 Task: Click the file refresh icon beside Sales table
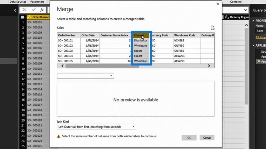pos(212,28)
